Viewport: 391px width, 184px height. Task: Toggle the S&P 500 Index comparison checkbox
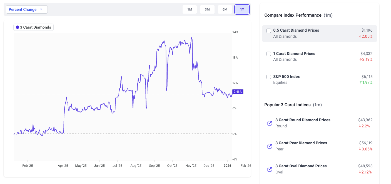(269, 77)
